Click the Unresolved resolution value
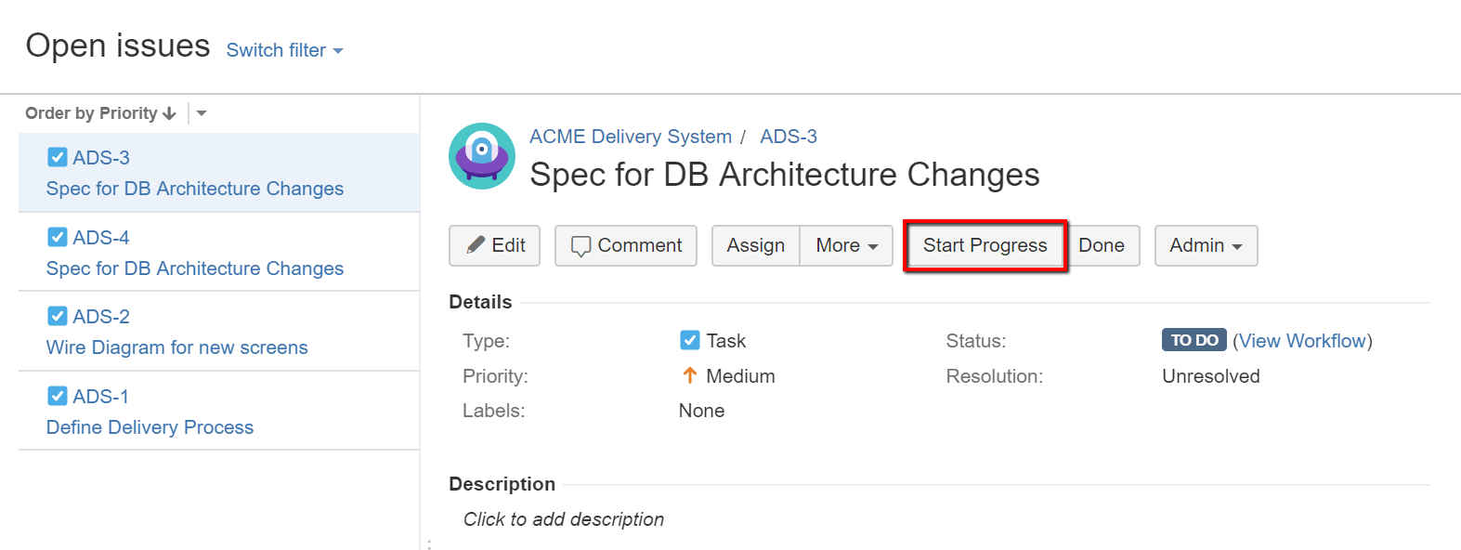Image resolution: width=1461 pixels, height=550 pixels. [1211, 376]
